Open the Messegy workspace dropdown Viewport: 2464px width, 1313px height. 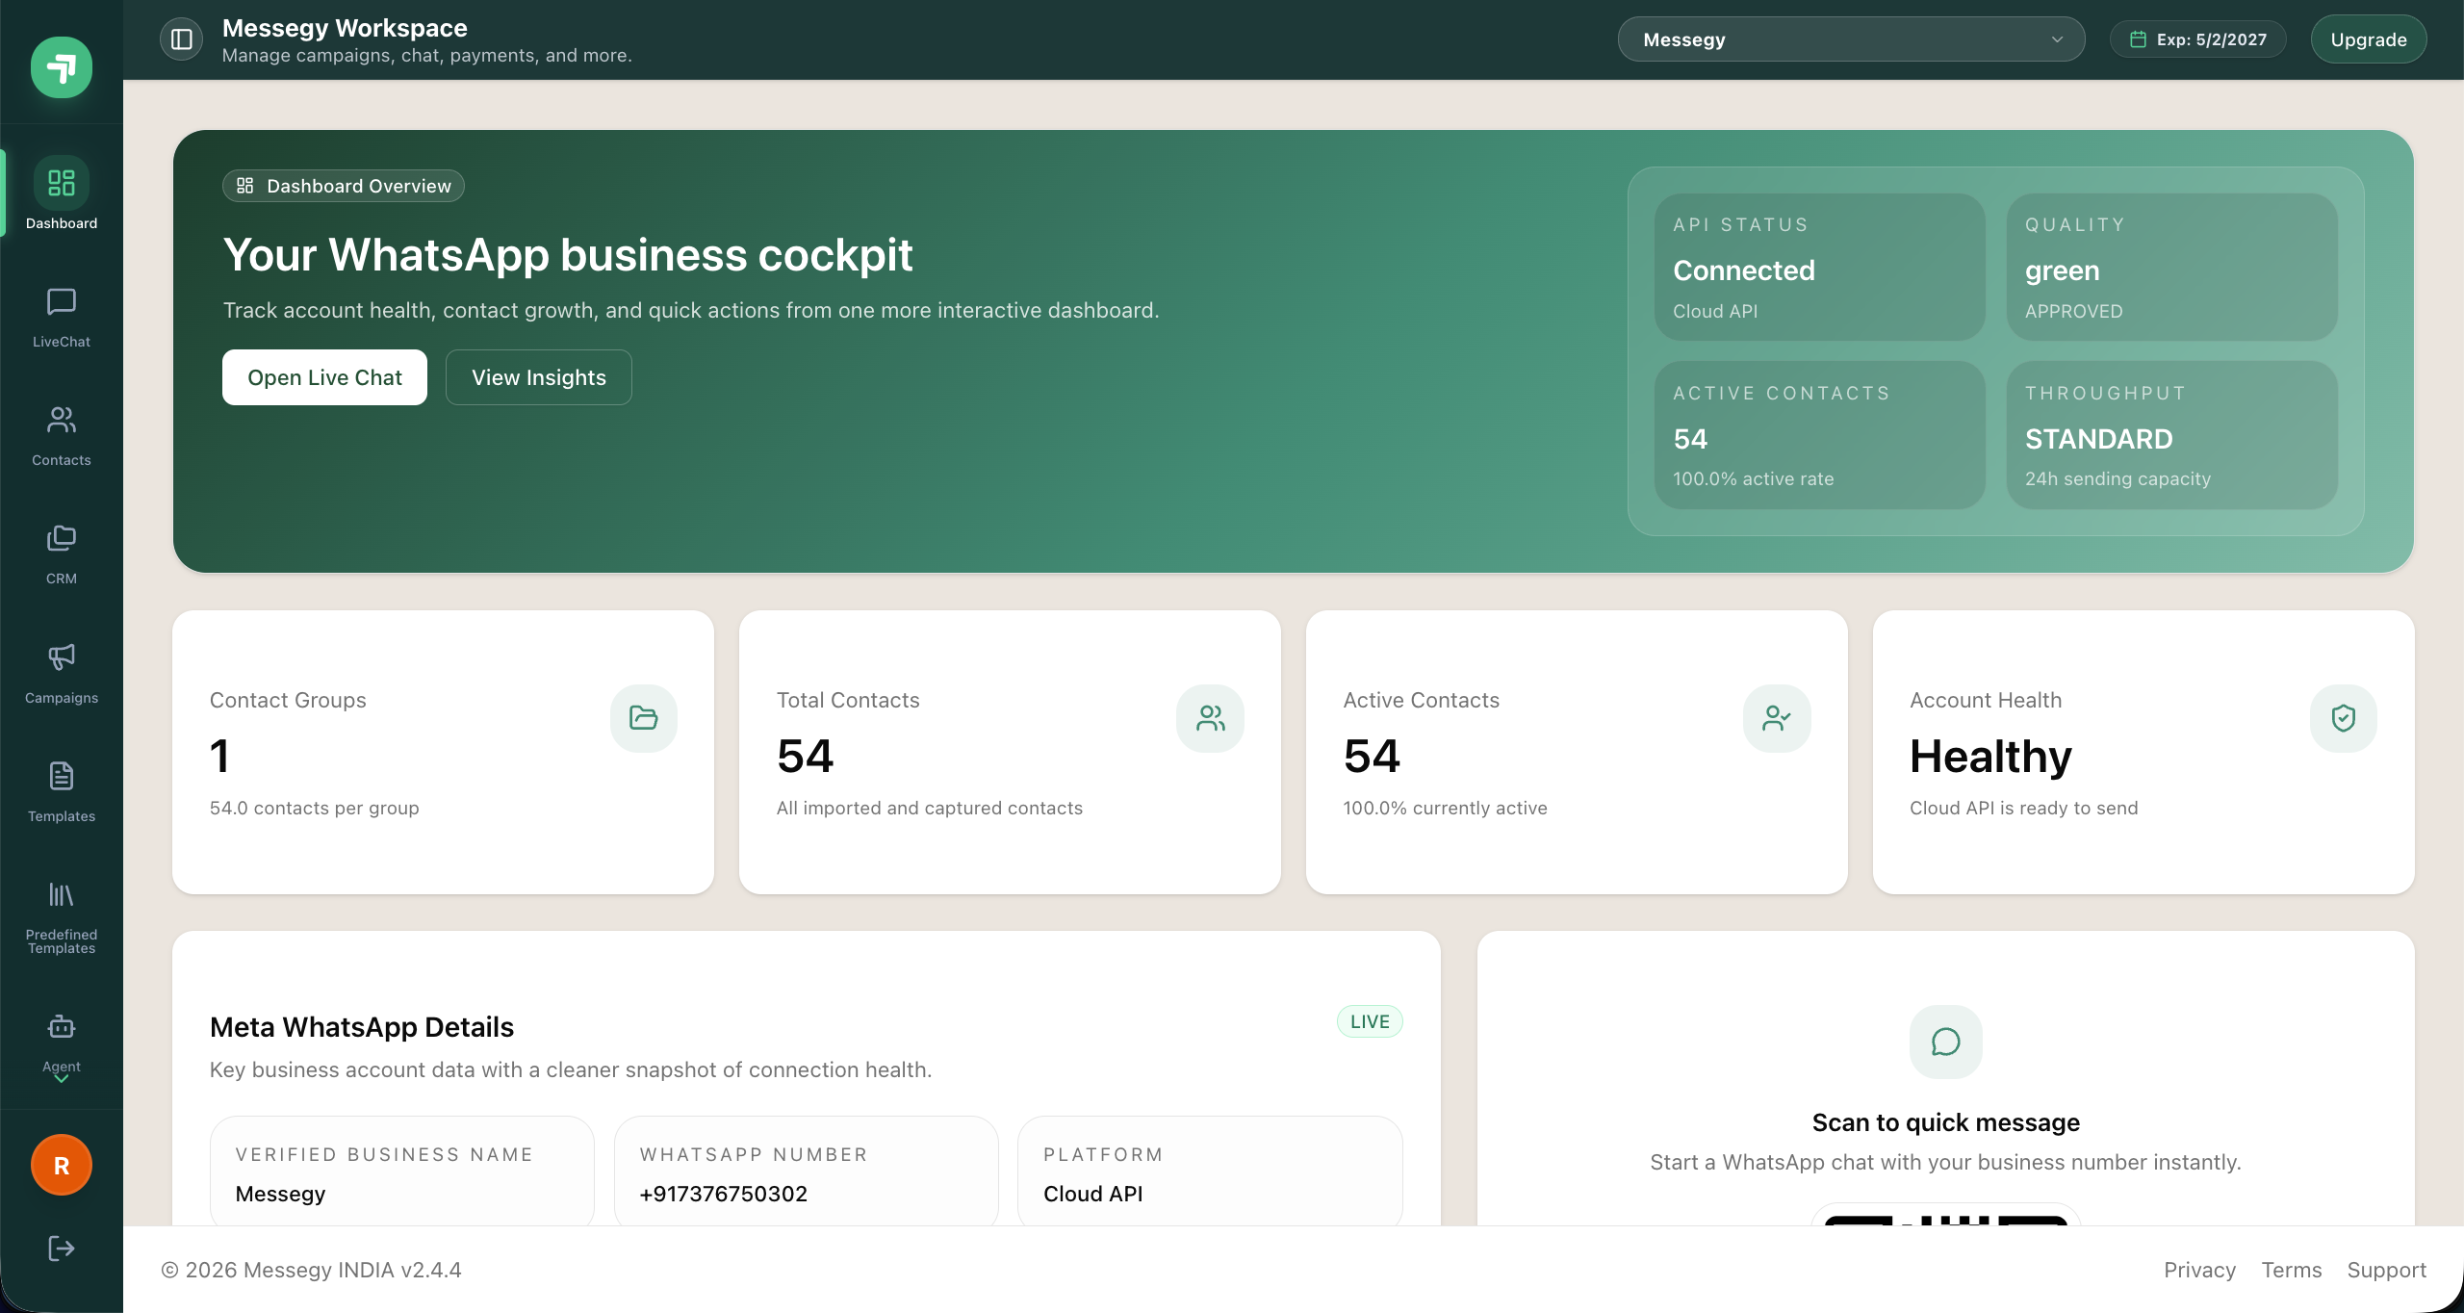point(1851,39)
